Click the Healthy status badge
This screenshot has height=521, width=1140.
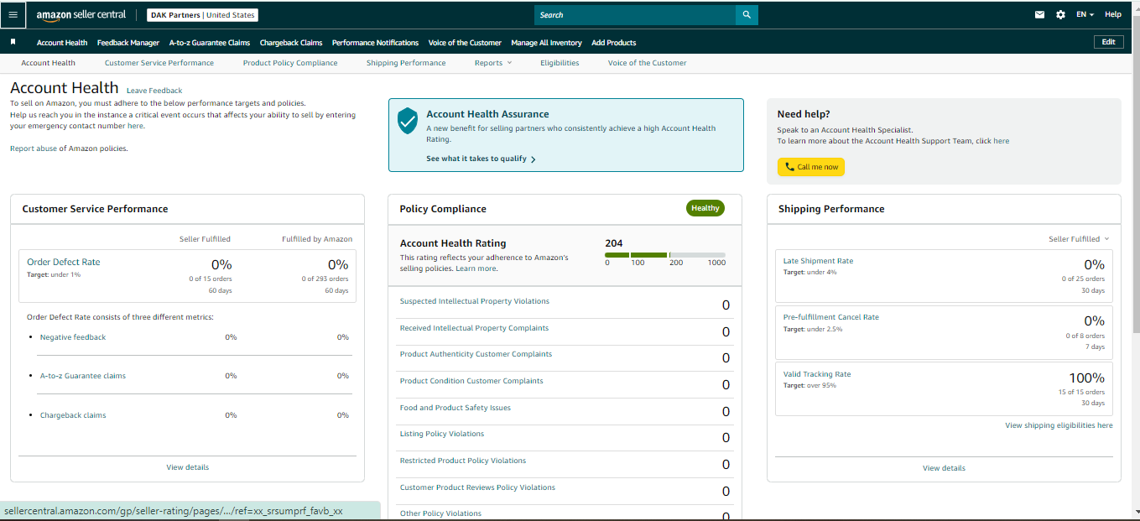point(705,208)
